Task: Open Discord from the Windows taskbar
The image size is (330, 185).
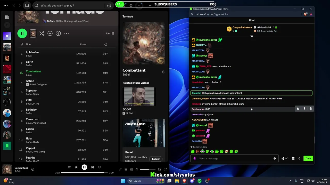Action: click(192, 181)
